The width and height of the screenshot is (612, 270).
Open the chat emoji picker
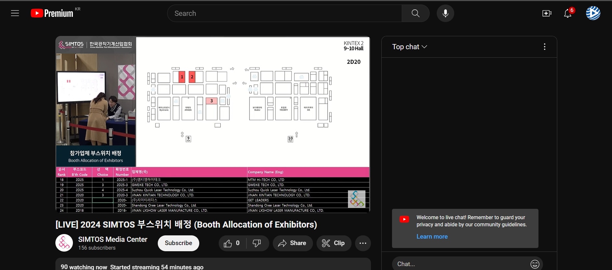coord(535,264)
